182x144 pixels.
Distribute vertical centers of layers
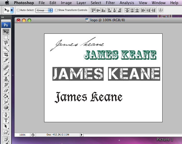pos(132,10)
